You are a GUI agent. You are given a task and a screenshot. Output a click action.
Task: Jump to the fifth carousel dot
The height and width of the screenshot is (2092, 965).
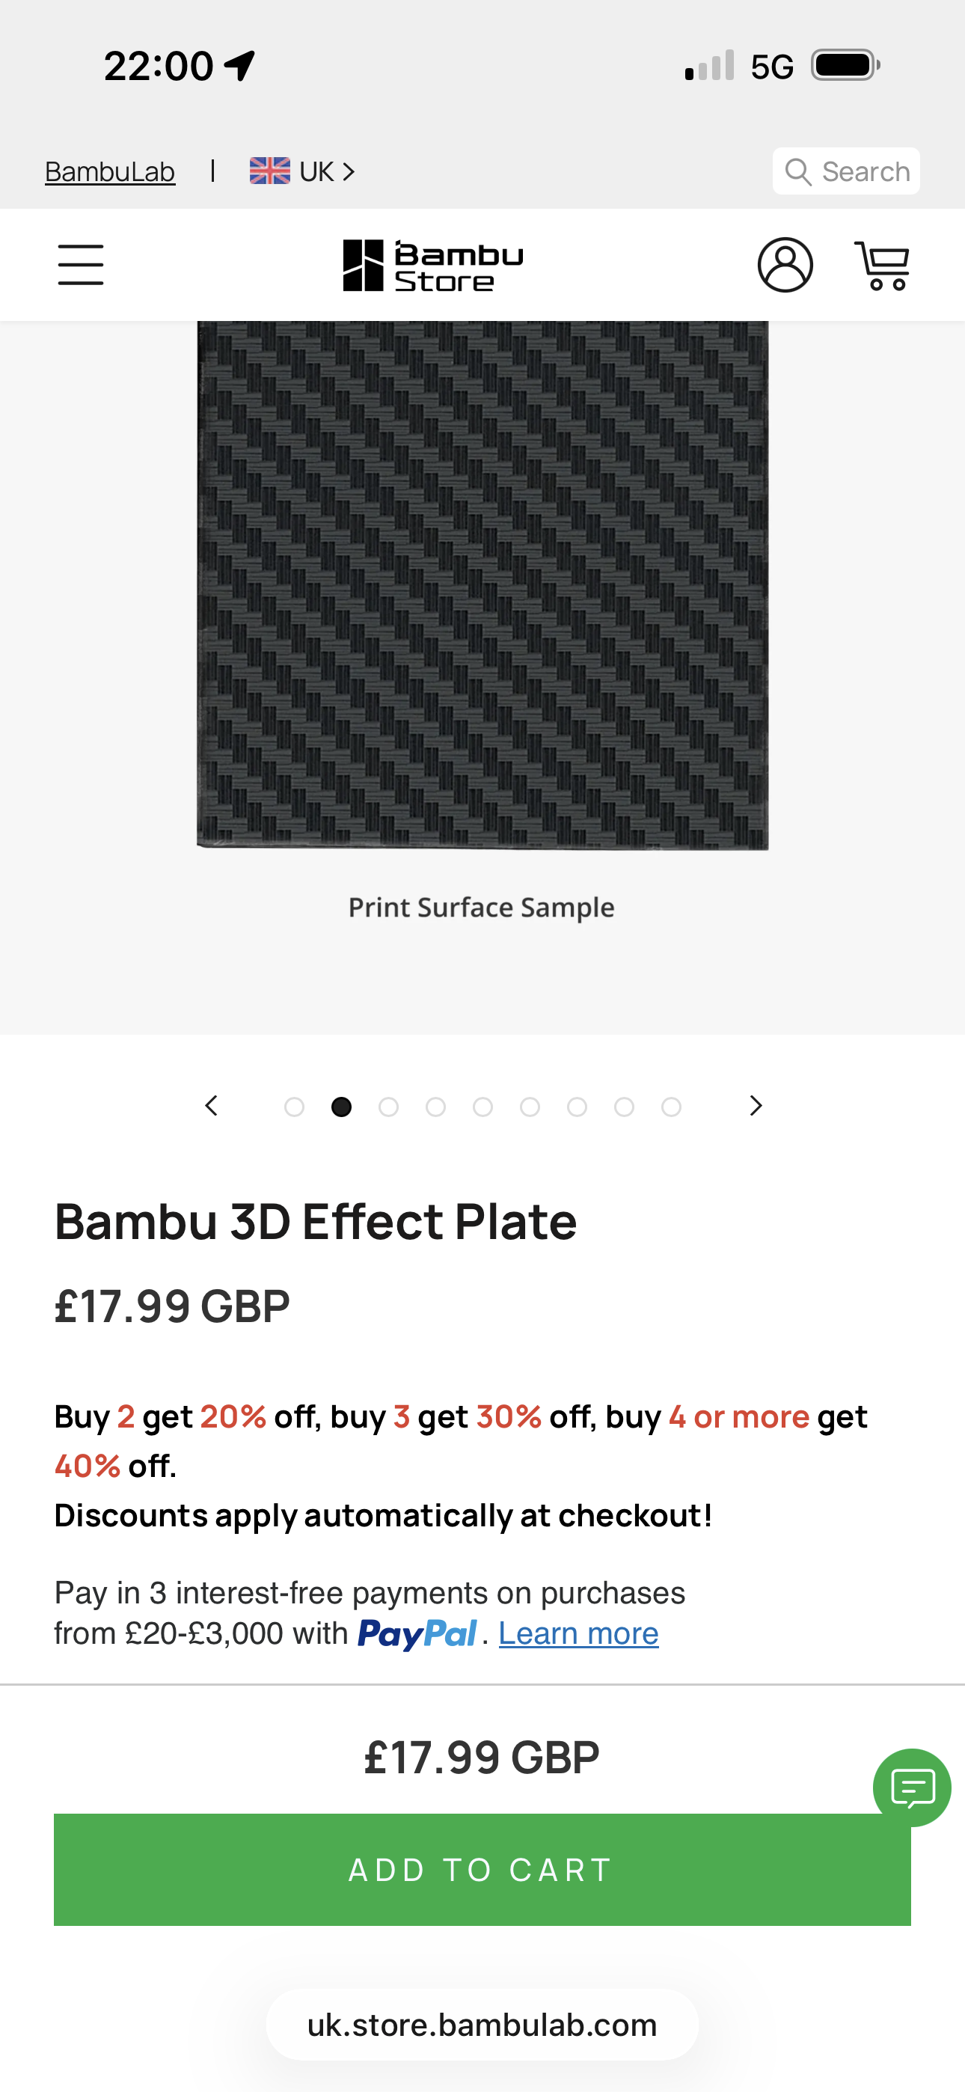[x=482, y=1107]
